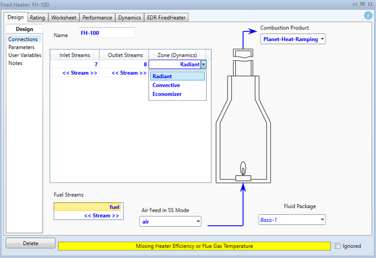
Task: Click the FH-100 Name field
Action: coord(107,33)
